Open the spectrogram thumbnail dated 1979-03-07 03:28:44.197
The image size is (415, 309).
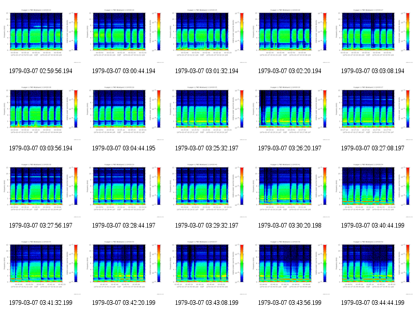click(x=123, y=190)
